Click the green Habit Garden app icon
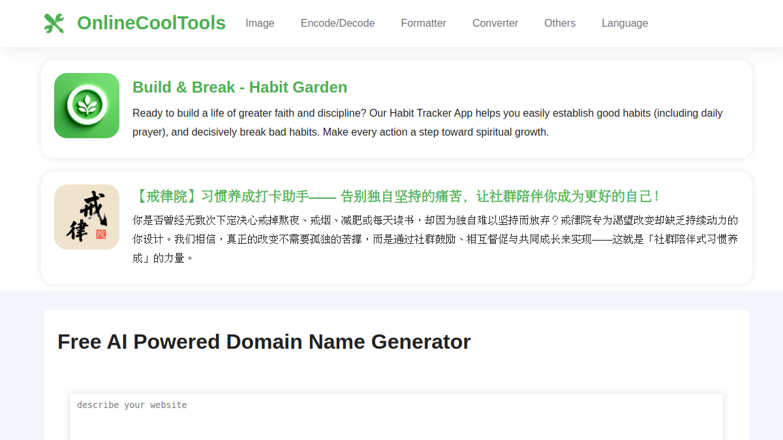Viewport: 783px width, 440px height. (87, 106)
